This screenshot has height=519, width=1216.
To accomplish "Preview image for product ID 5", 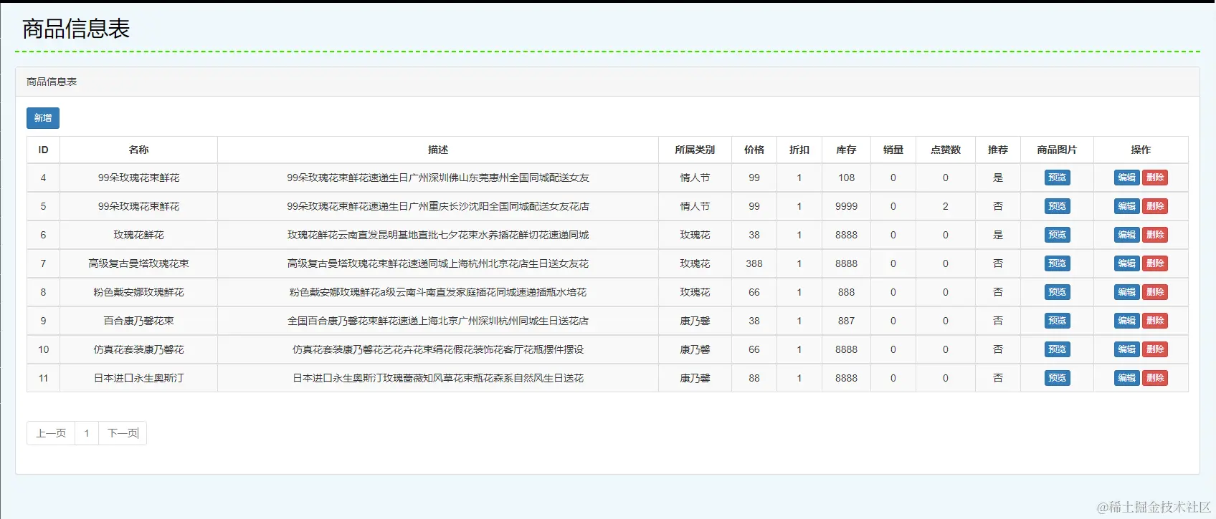I will [x=1057, y=206].
